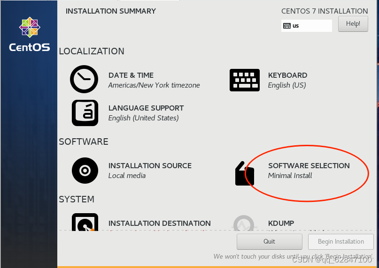Click the LOCALIZATION section heading
Viewport: 379px width, 268px height.
coord(92,51)
